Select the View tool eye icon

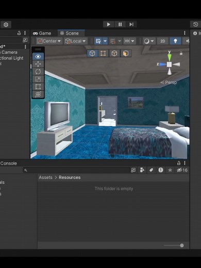(38, 57)
